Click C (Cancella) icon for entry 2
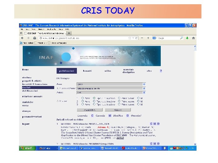The height and width of the screenshot is (163, 218). (x=151, y=144)
